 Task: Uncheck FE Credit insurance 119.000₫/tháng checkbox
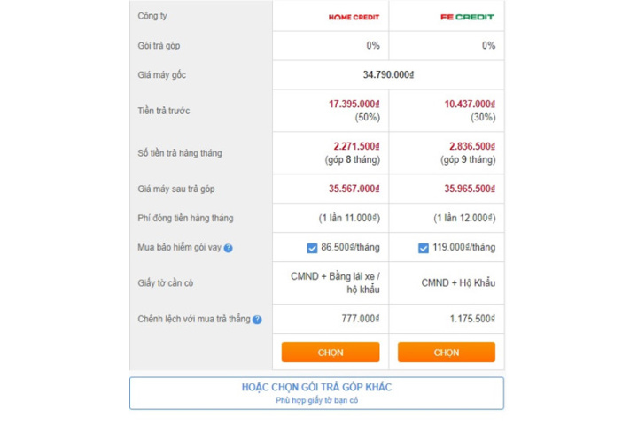[x=424, y=248]
